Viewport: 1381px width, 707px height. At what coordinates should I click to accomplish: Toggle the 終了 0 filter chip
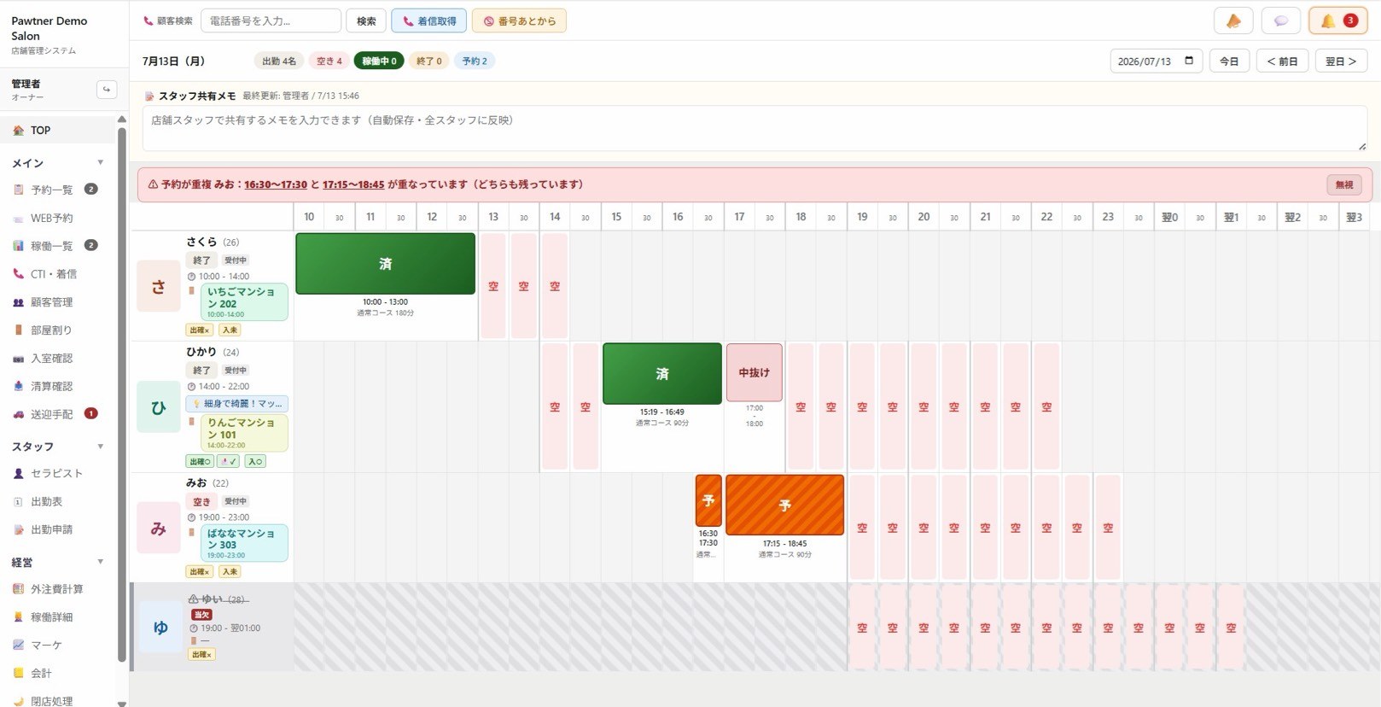(428, 61)
